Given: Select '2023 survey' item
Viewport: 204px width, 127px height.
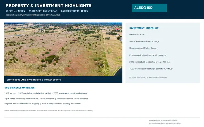Looking at the screenshot, I should point(10,93).
